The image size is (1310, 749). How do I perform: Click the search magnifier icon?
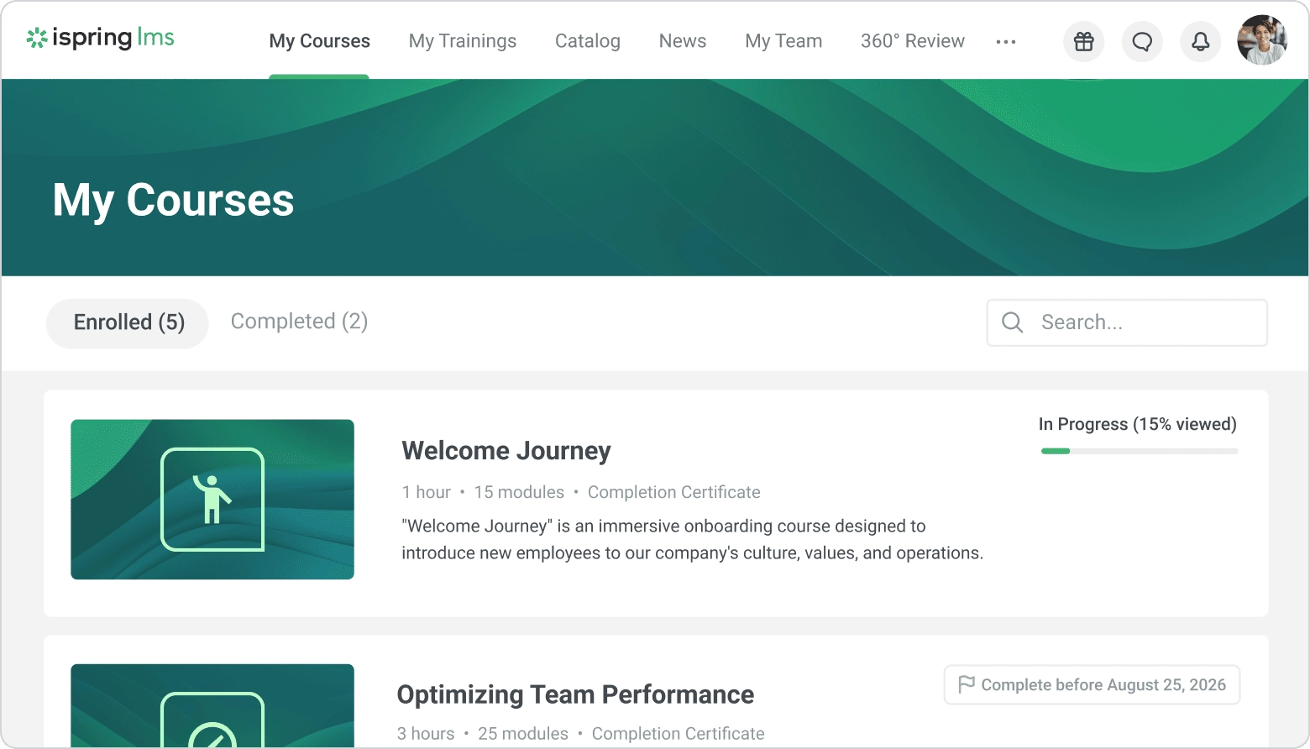(x=1013, y=322)
